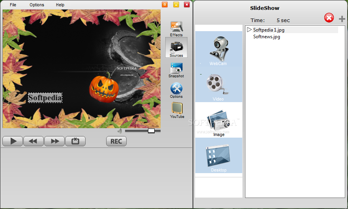Click the 5 sec time value

[283, 20]
